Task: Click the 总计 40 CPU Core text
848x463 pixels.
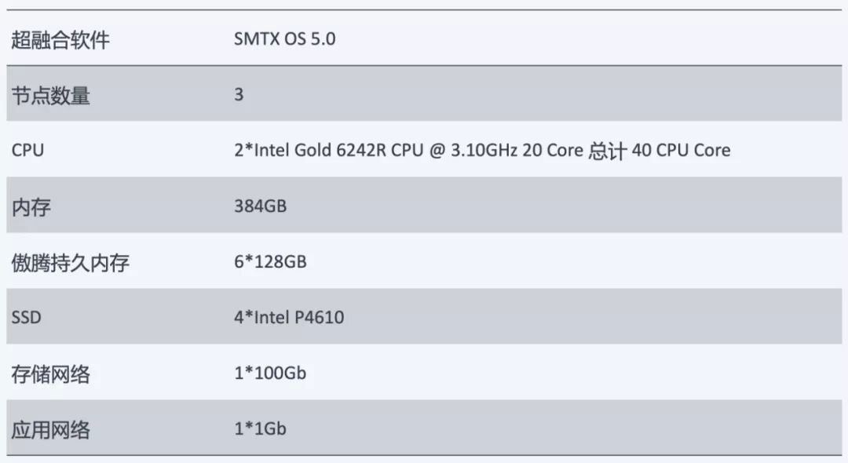Action: (660, 150)
